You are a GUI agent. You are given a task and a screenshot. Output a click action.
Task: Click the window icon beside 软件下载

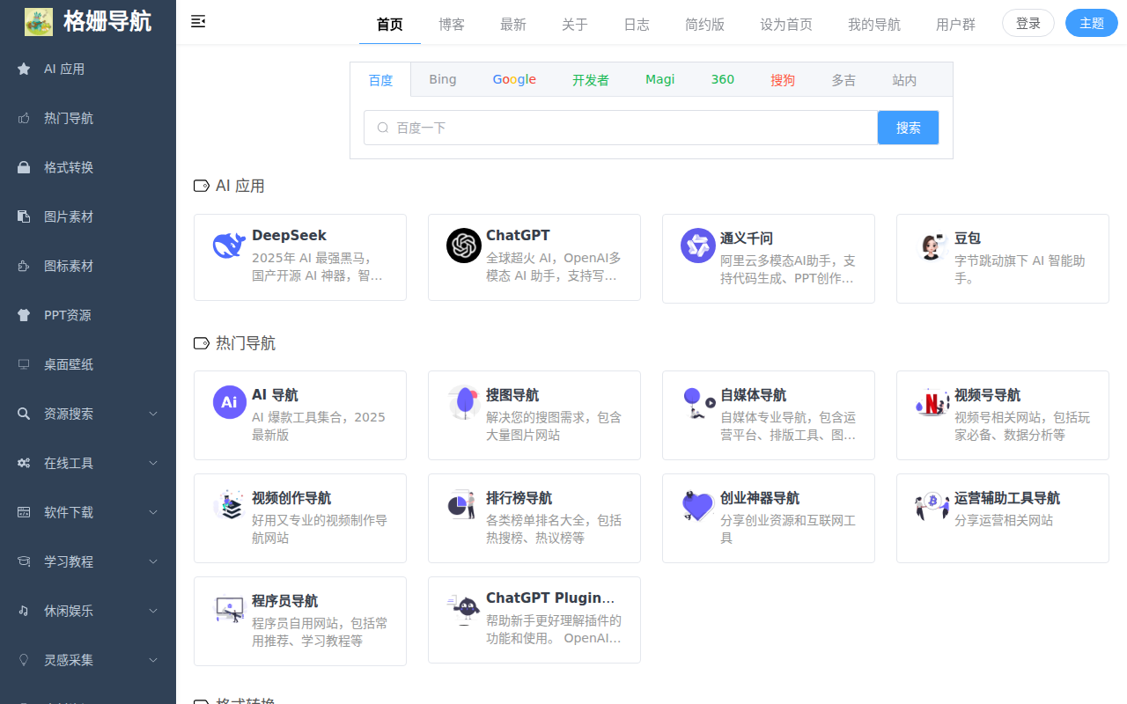click(x=24, y=512)
